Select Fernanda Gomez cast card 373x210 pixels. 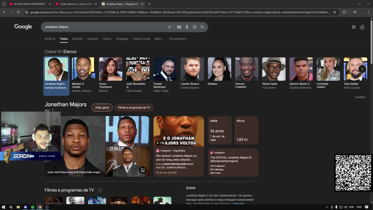(328, 73)
